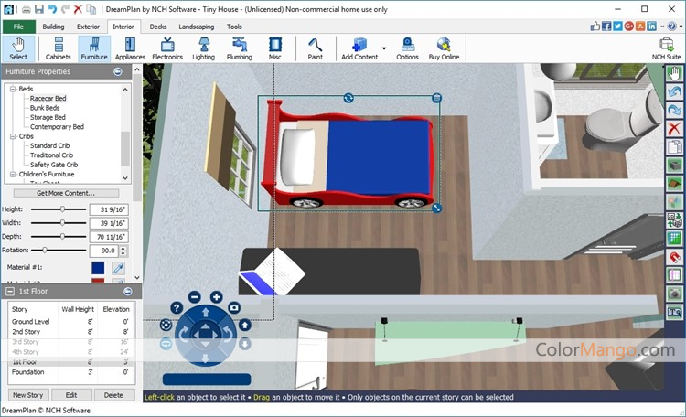The image size is (686, 417).
Task: Select the Foundation row in story list
Action: click(x=70, y=372)
